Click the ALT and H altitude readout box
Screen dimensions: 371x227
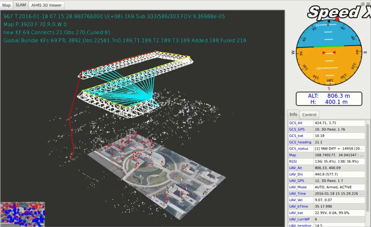(329, 99)
